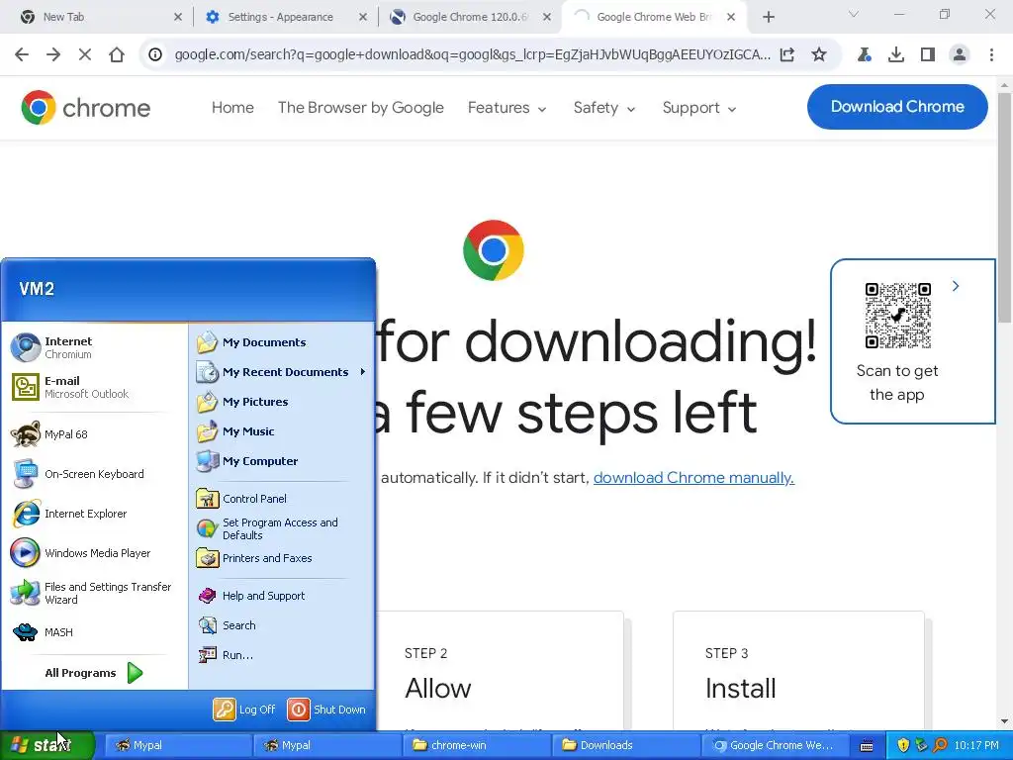
Task: Open the Home nav link
Action: pyautogui.click(x=232, y=107)
